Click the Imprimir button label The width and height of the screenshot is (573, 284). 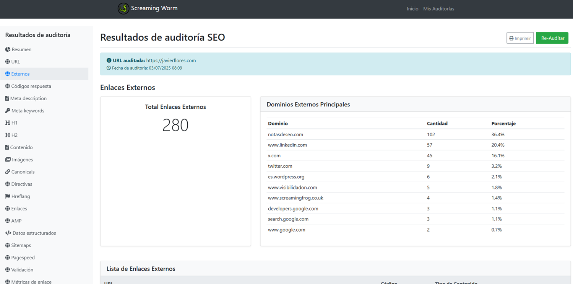click(523, 38)
